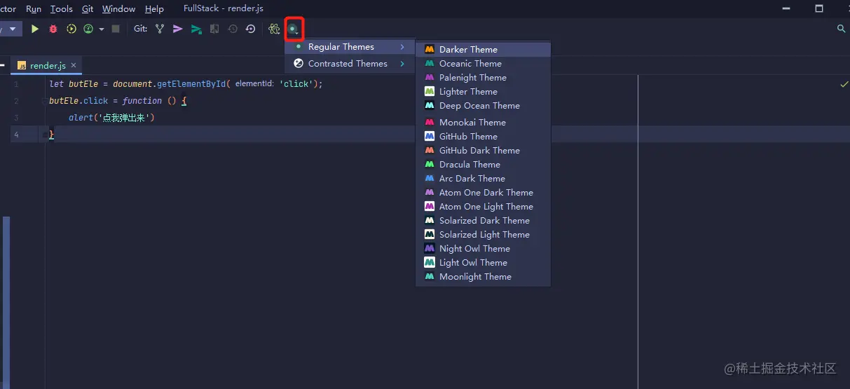Click the fold end marker on line 4

44,135
